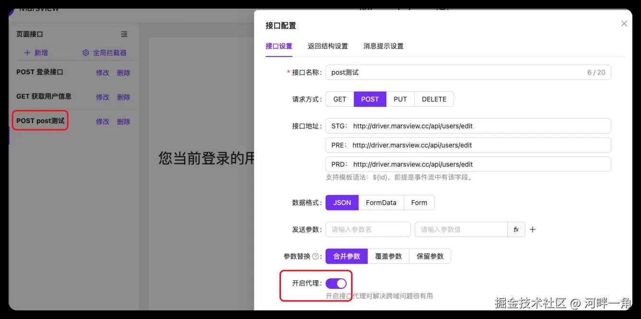Open 全局拦截器 gear icon
The height and width of the screenshot is (319, 641).
86,53
